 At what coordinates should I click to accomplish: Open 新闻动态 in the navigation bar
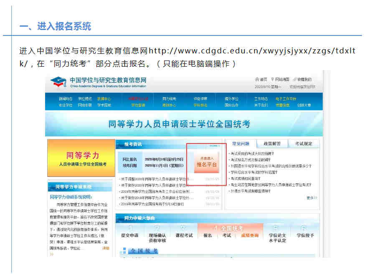coord(66,98)
